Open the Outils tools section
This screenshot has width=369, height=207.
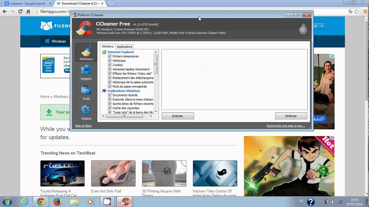coord(86,93)
